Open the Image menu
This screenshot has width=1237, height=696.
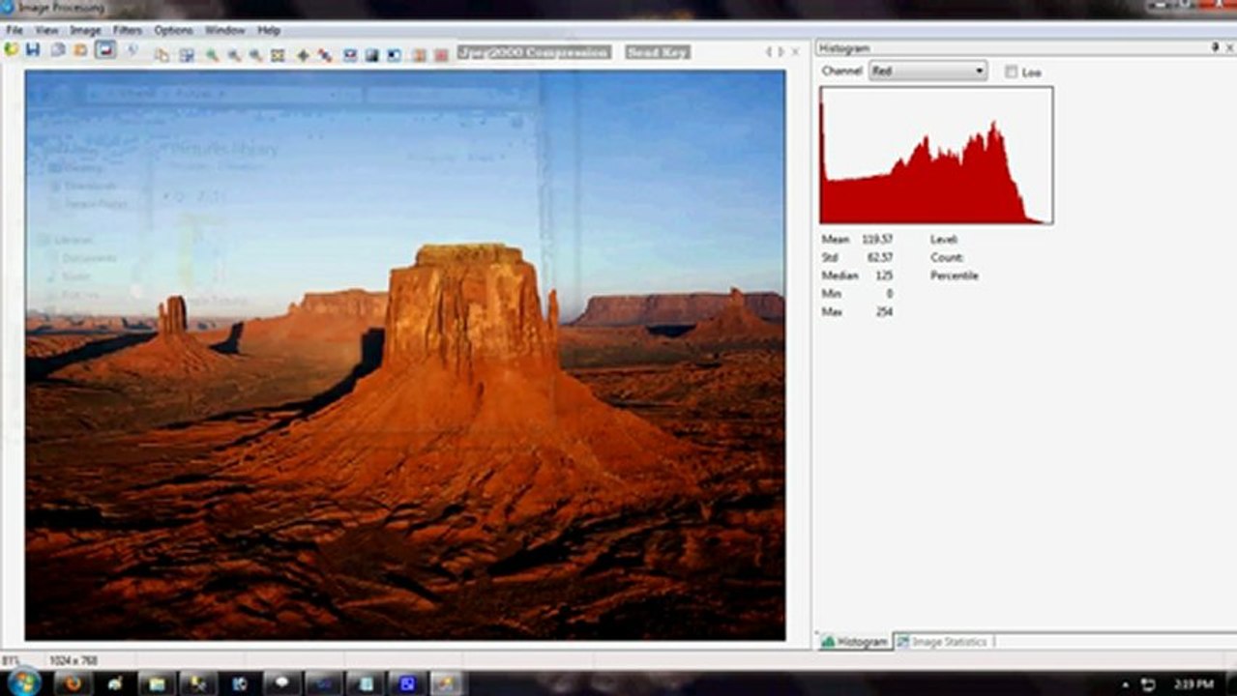point(85,30)
